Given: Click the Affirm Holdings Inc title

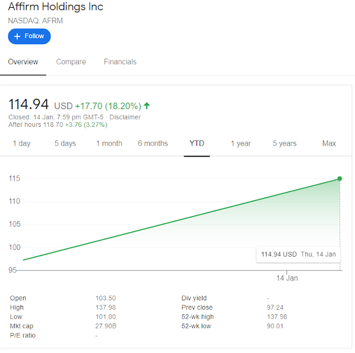Looking at the screenshot, I should click(x=55, y=7).
